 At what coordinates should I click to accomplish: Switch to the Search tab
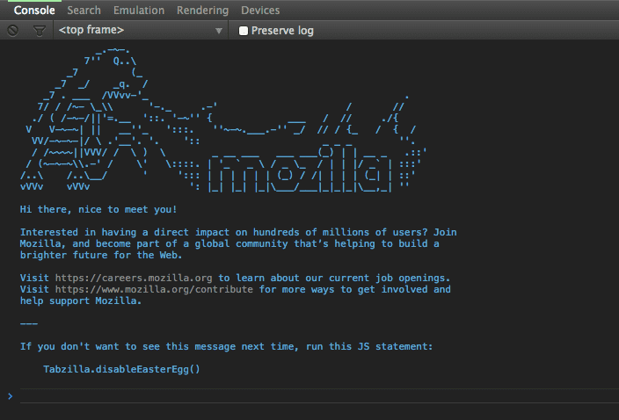coord(84,11)
